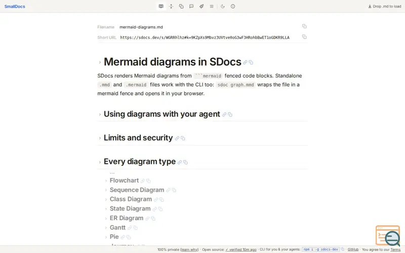Copy the ER Diagram section content

(153, 219)
